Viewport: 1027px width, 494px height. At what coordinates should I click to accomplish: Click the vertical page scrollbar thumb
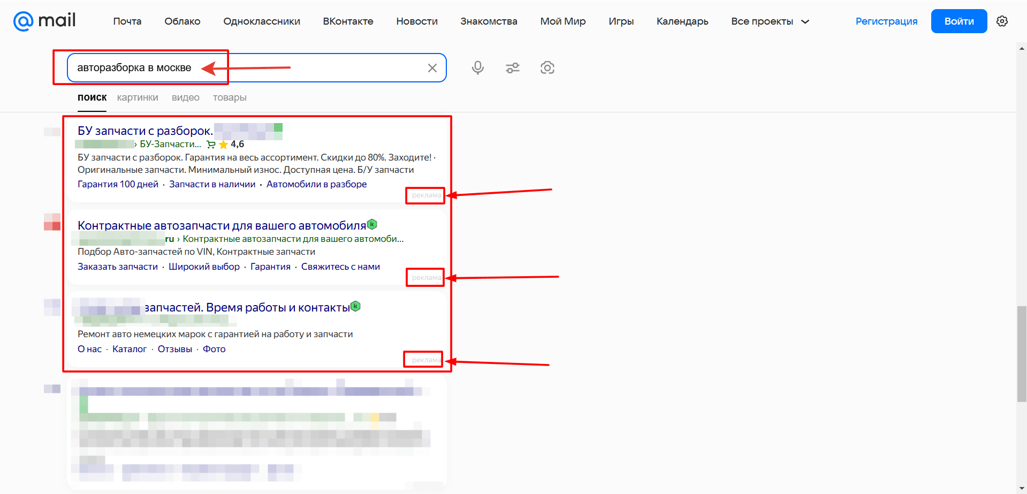tap(1022, 354)
